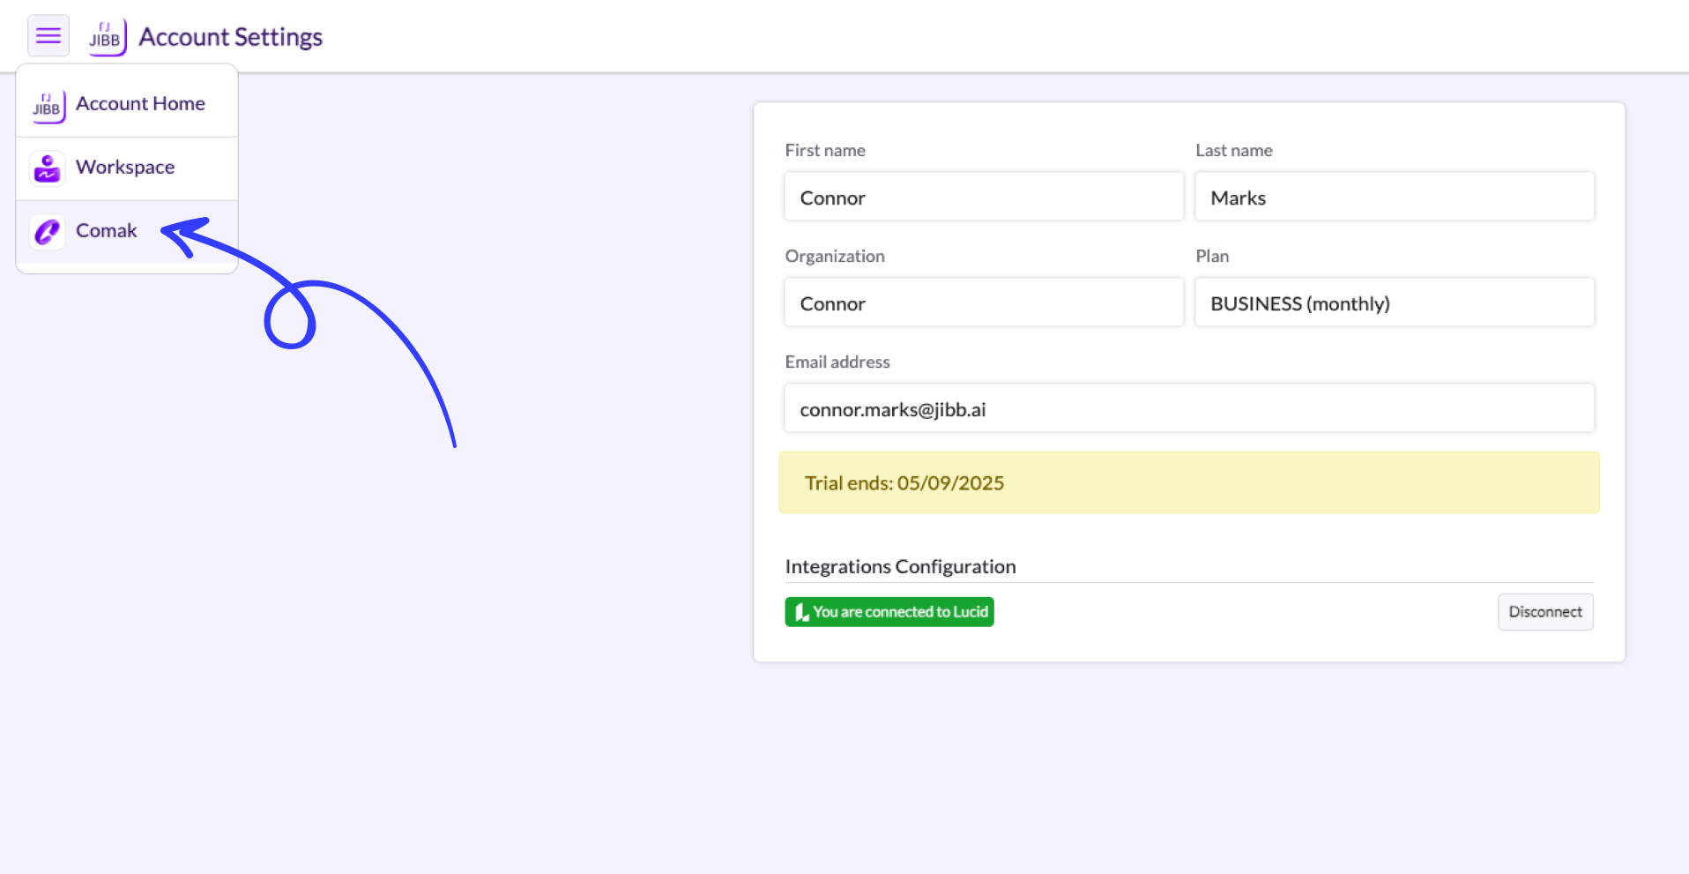Click the Account Home menu icon image

click(47, 105)
